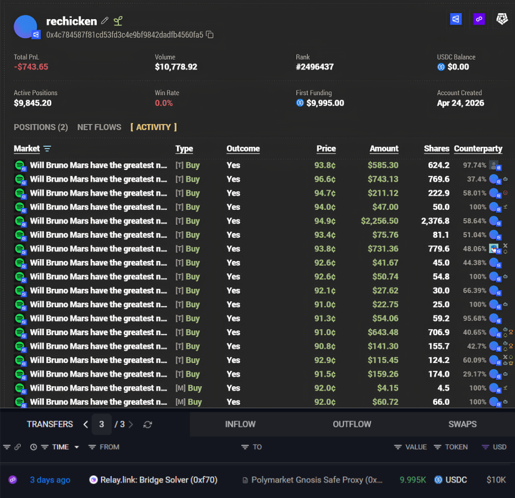Open the Bruno Mars market in the $2,256.50 row
515x498 pixels.
(98, 220)
